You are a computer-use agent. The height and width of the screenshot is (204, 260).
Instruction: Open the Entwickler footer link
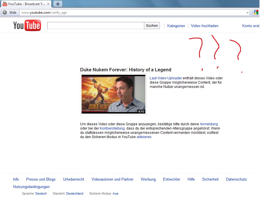[172, 179]
